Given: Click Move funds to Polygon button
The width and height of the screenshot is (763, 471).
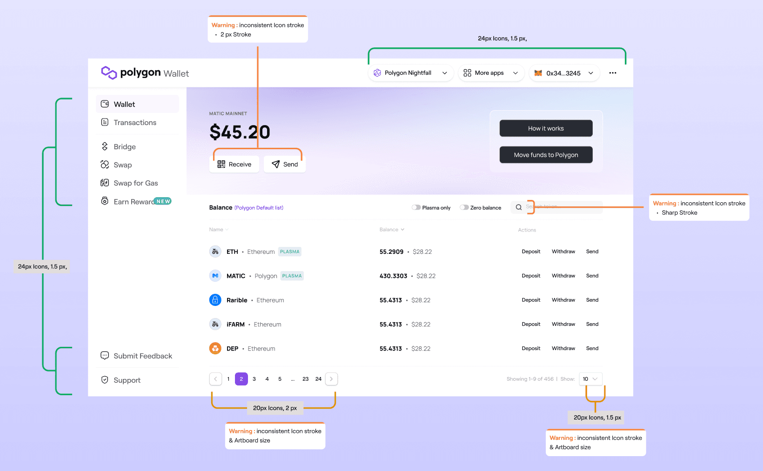Looking at the screenshot, I should [546, 155].
